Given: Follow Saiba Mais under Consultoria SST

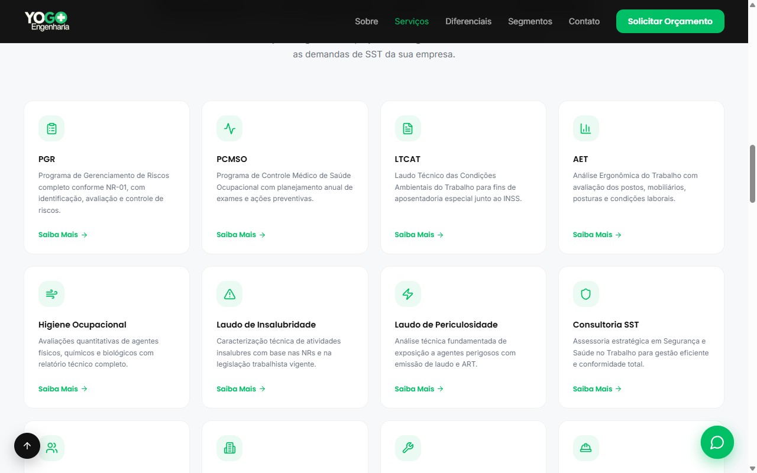Looking at the screenshot, I should click(597, 389).
